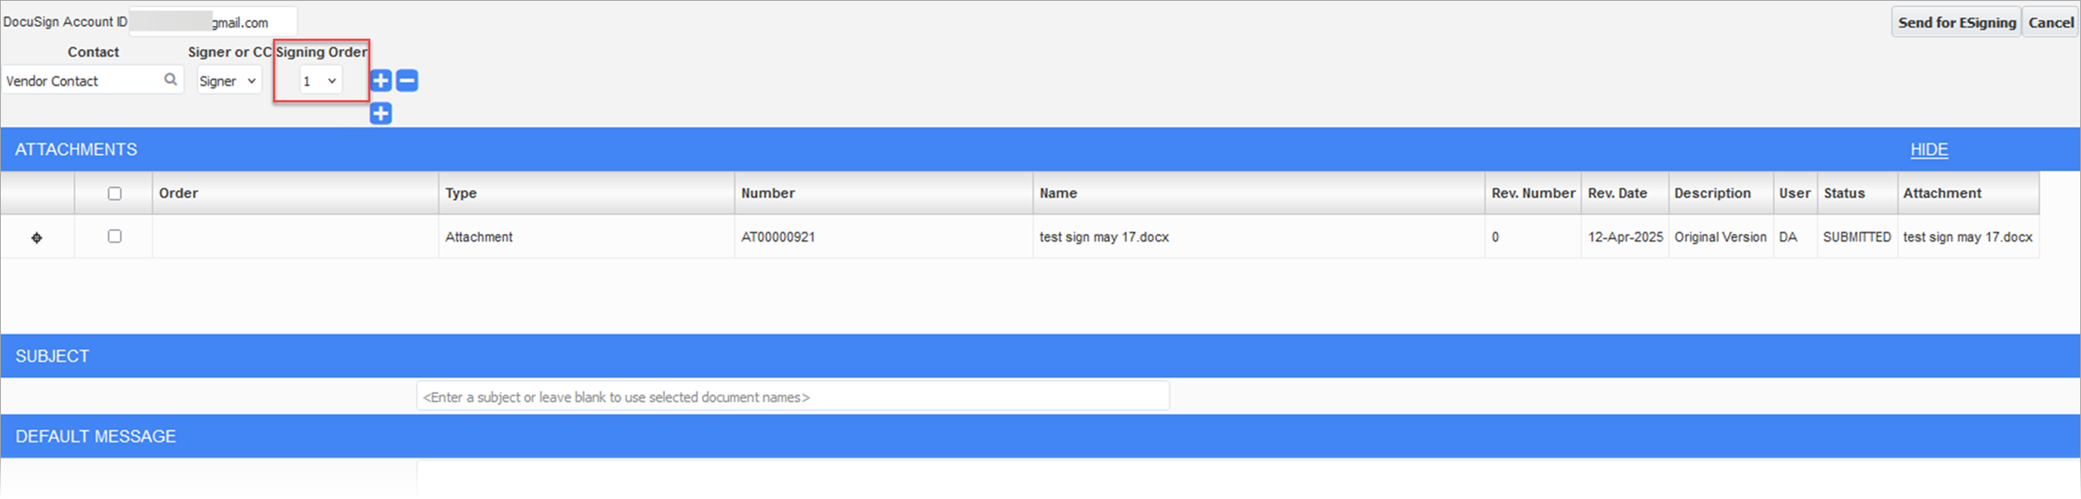This screenshot has height=499, width=2081.
Task: Toggle the select-all attachments header checkbox
Action: pyautogui.click(x=115, y=193)
